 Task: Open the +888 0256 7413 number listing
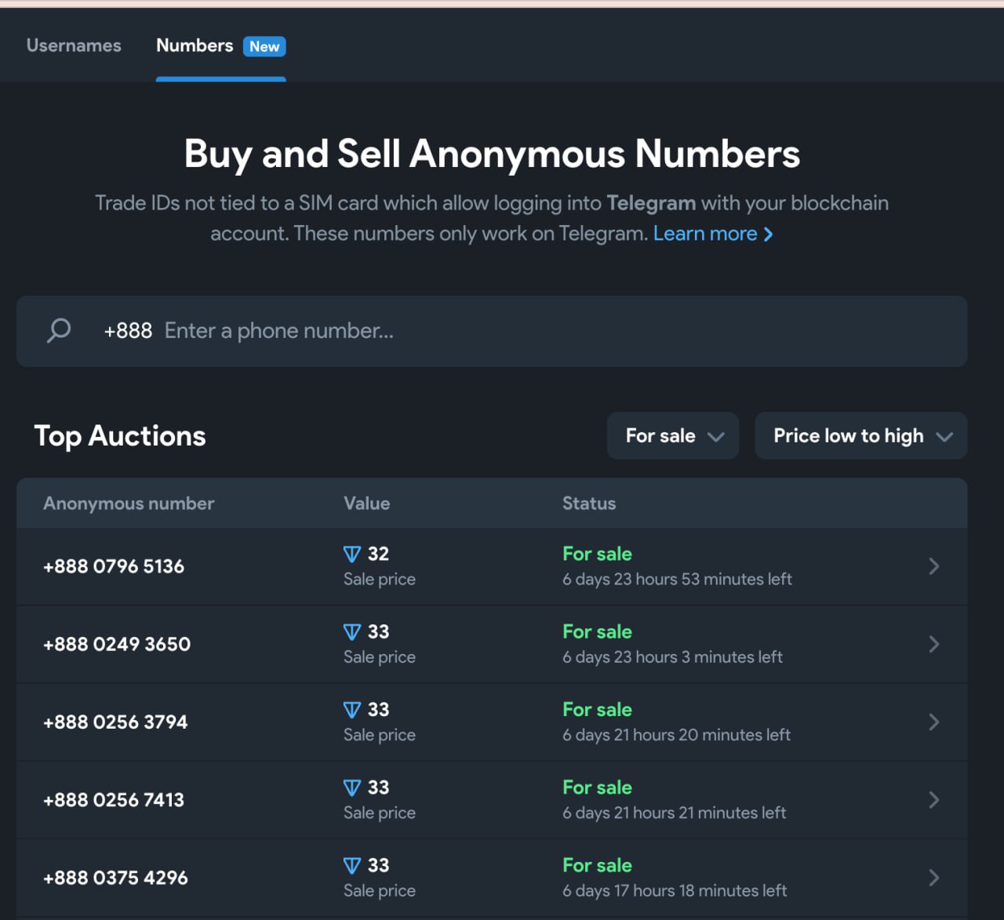[114, 800]
